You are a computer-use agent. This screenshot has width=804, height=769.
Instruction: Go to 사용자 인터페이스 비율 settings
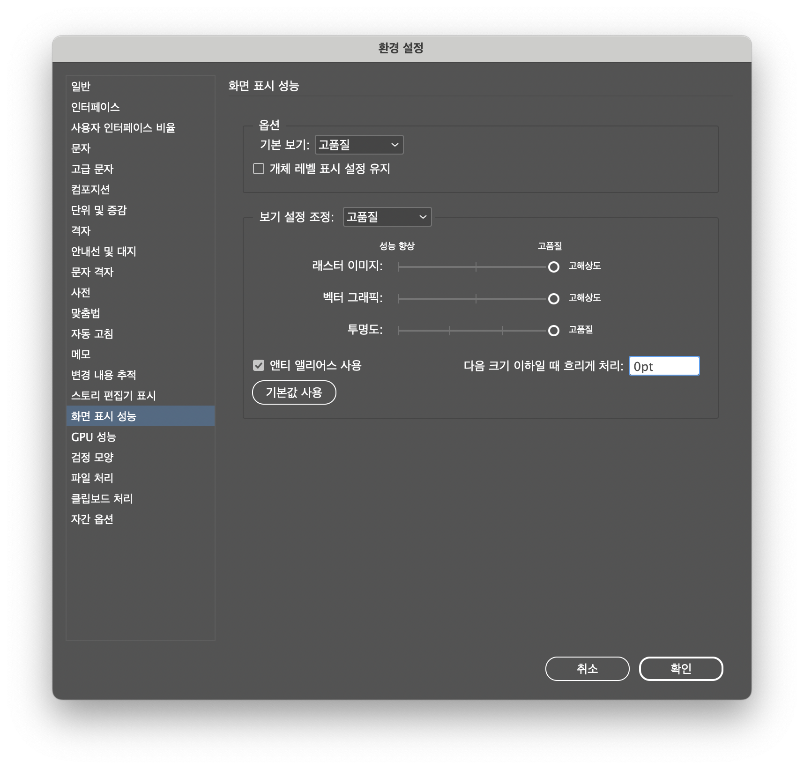(x=140, y=127)
